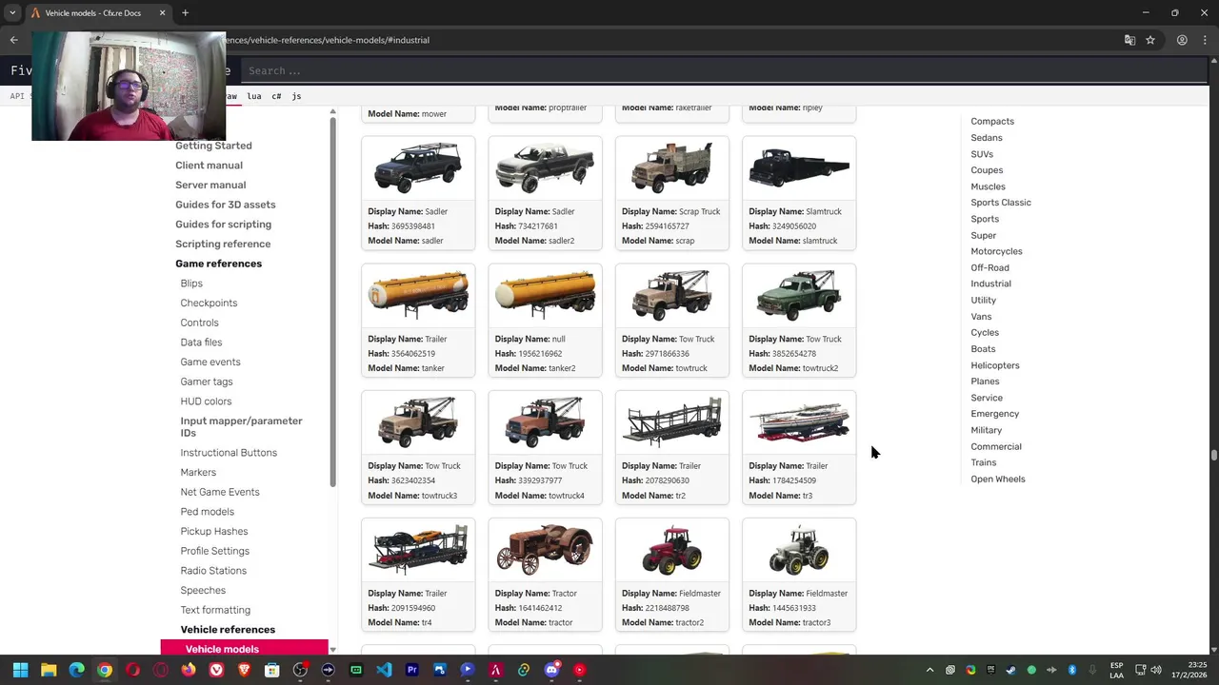Filter docs by c# language

276,96
